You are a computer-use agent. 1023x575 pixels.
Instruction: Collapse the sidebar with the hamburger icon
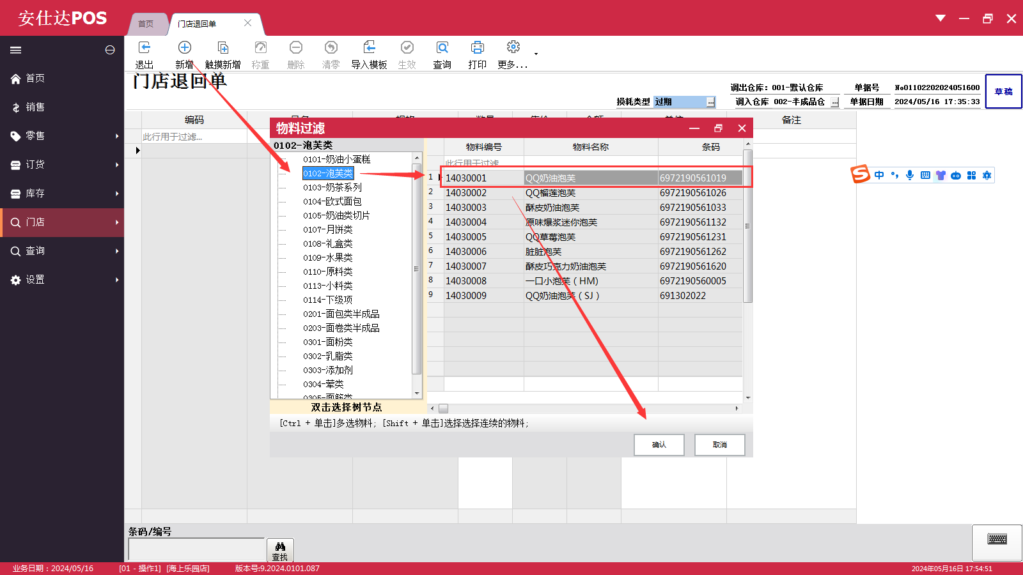pos(16,50)
